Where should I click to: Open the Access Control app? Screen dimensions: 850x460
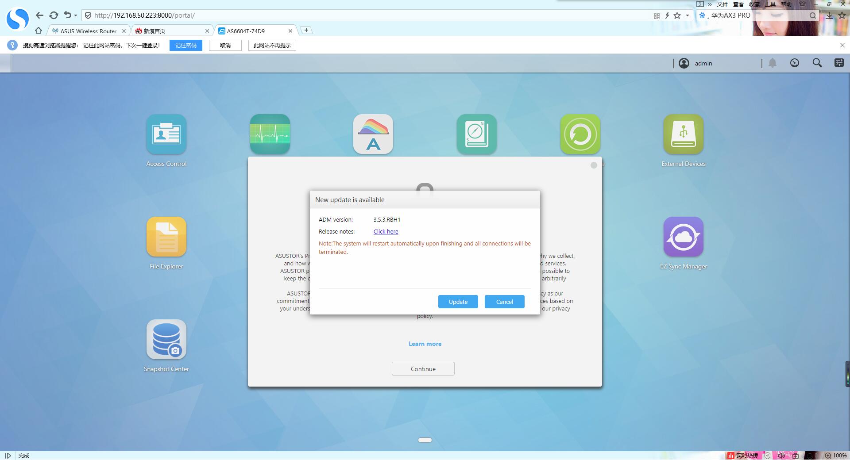tap(166, 134)
